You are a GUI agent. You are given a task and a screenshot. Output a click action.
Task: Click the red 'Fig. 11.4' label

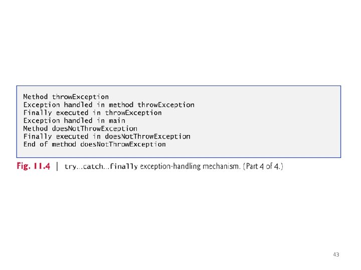[34, 166]
